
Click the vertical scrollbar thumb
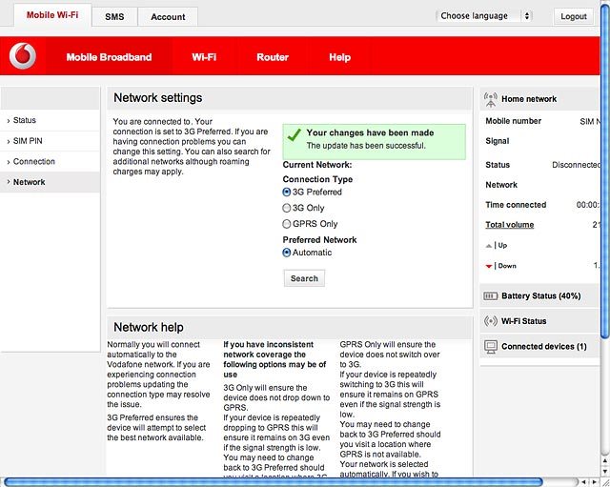[605, 172]
